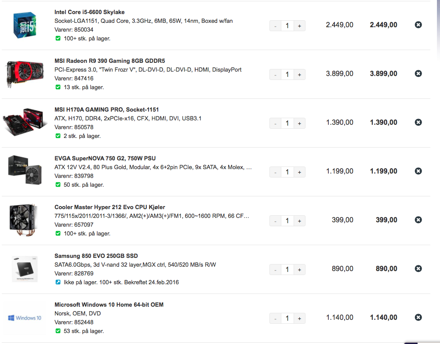
Task: Click quantity field for Windows 10 Home
Action: pos(287,319)
